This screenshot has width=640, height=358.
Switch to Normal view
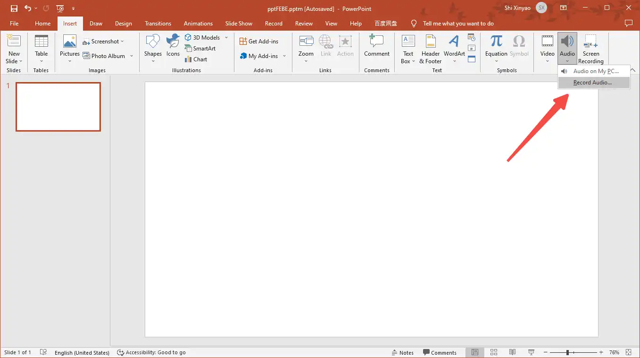coord(475,352)
